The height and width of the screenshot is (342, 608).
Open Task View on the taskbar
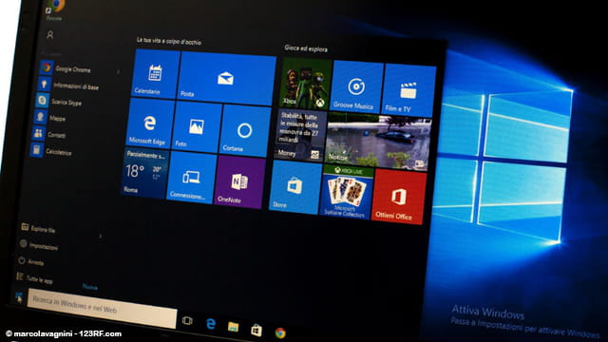tap(187, 321)
